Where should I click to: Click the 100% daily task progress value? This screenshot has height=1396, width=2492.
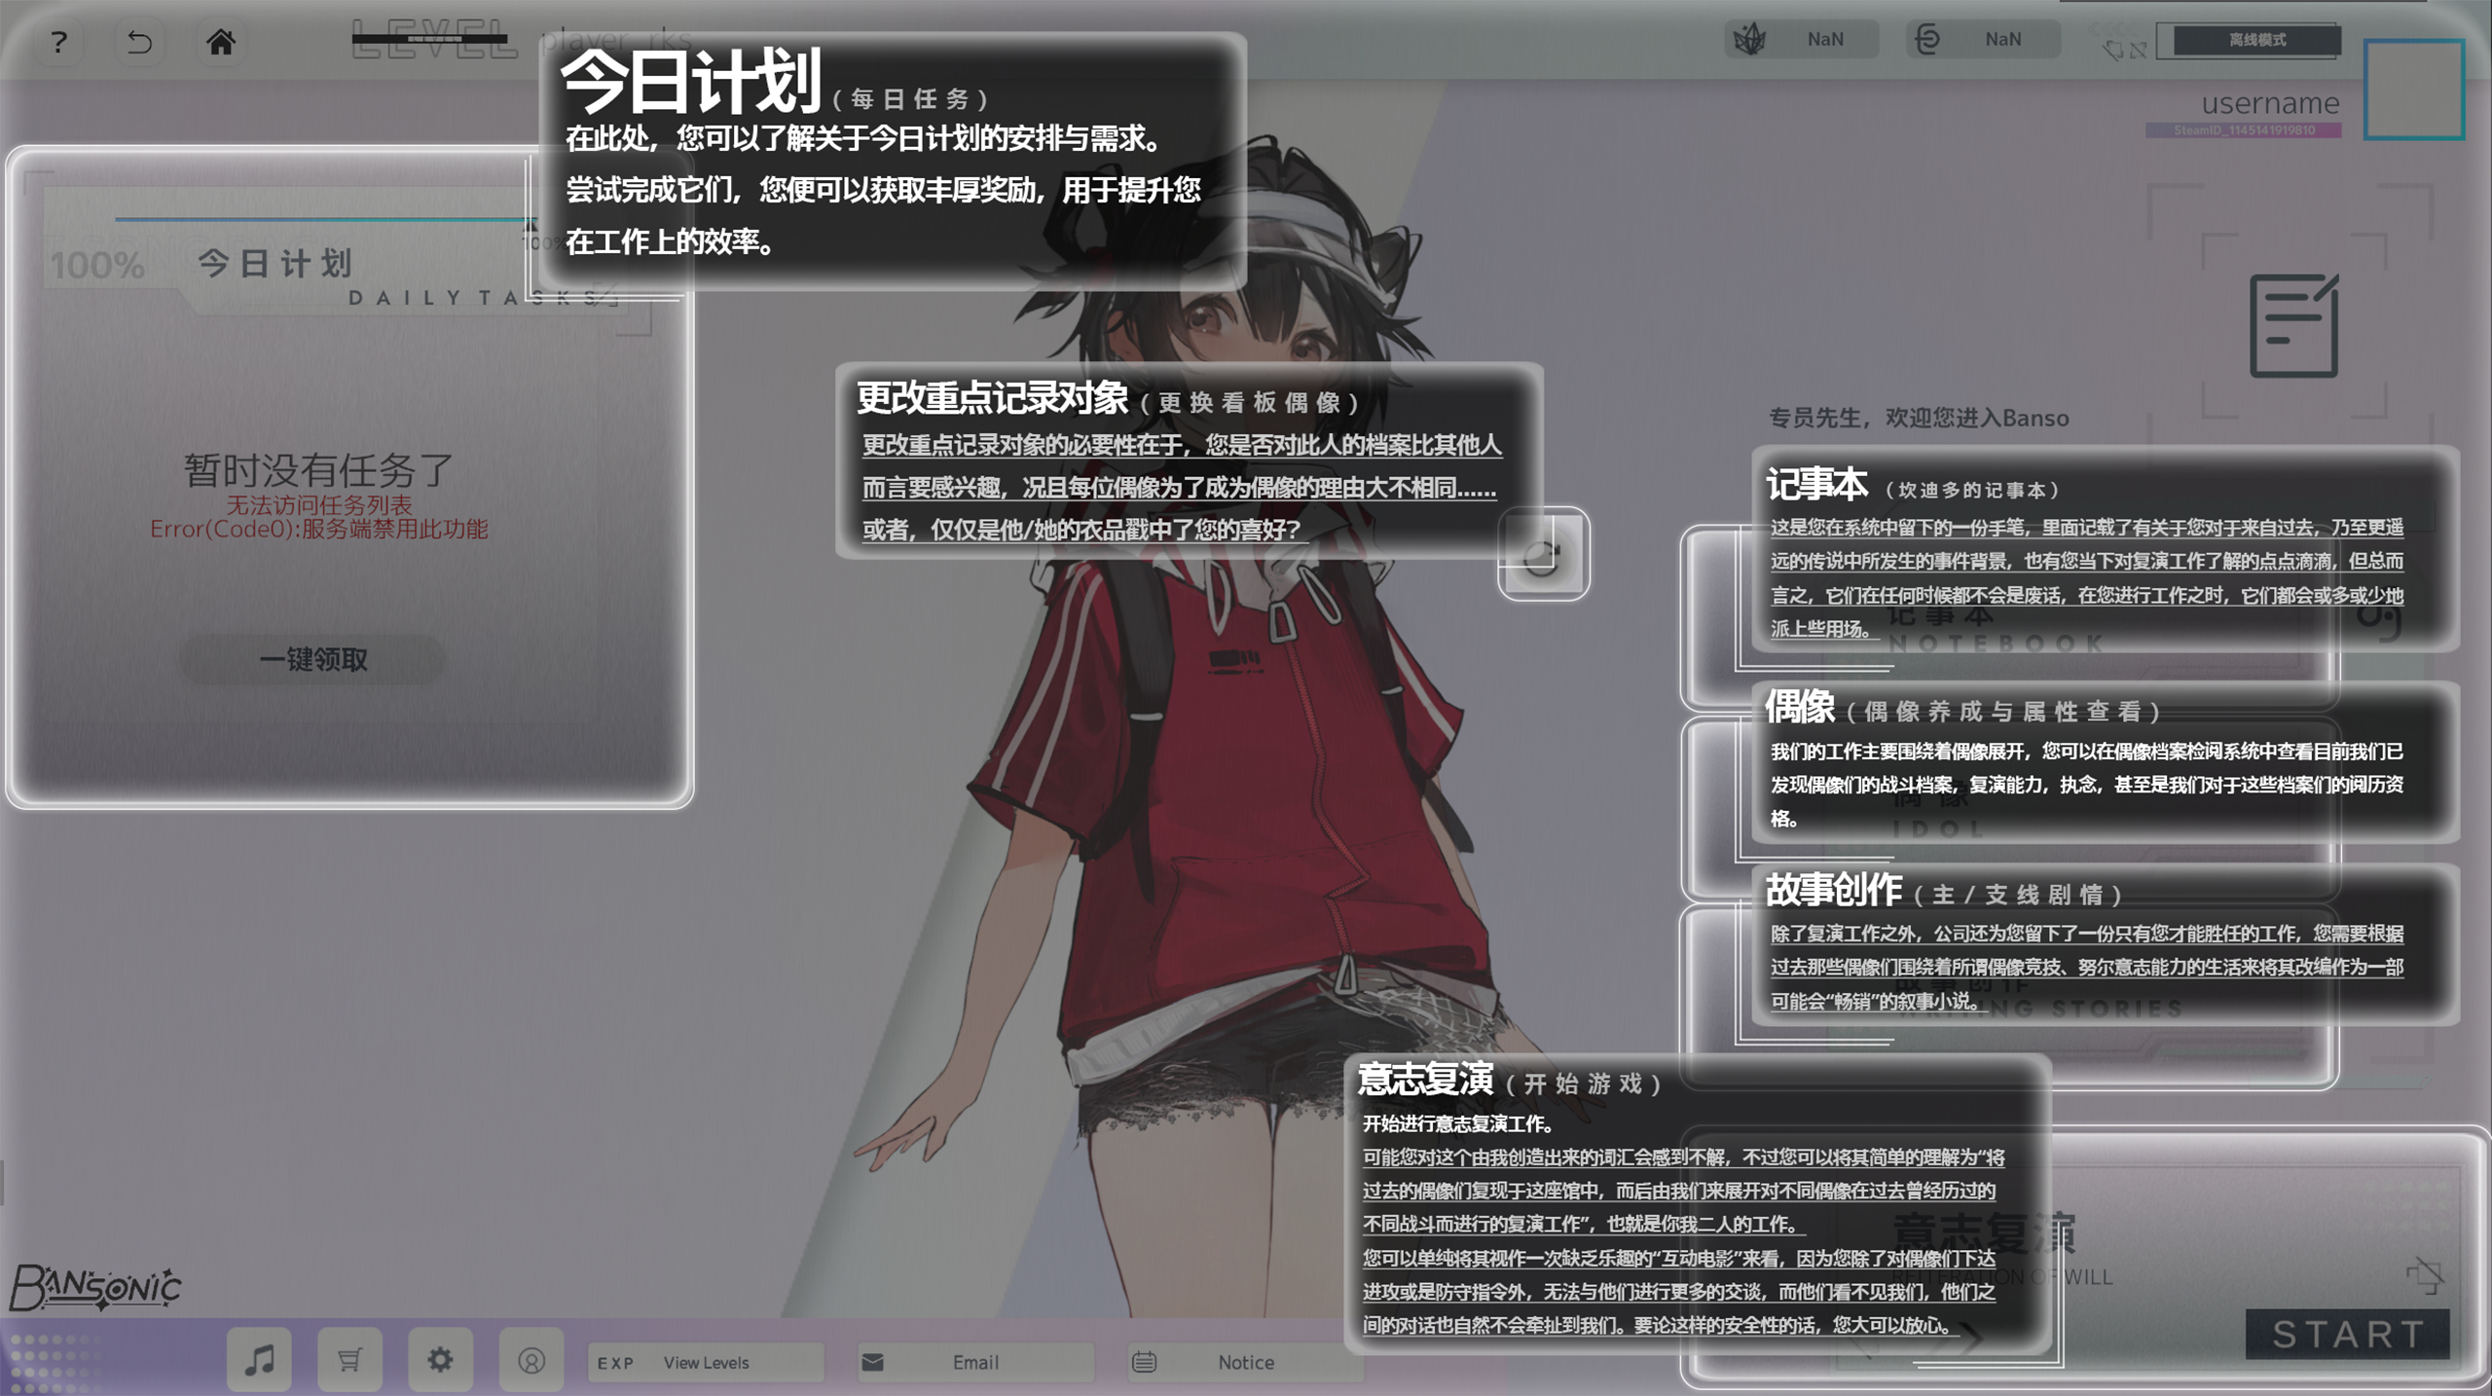click(x=97, y=265)
